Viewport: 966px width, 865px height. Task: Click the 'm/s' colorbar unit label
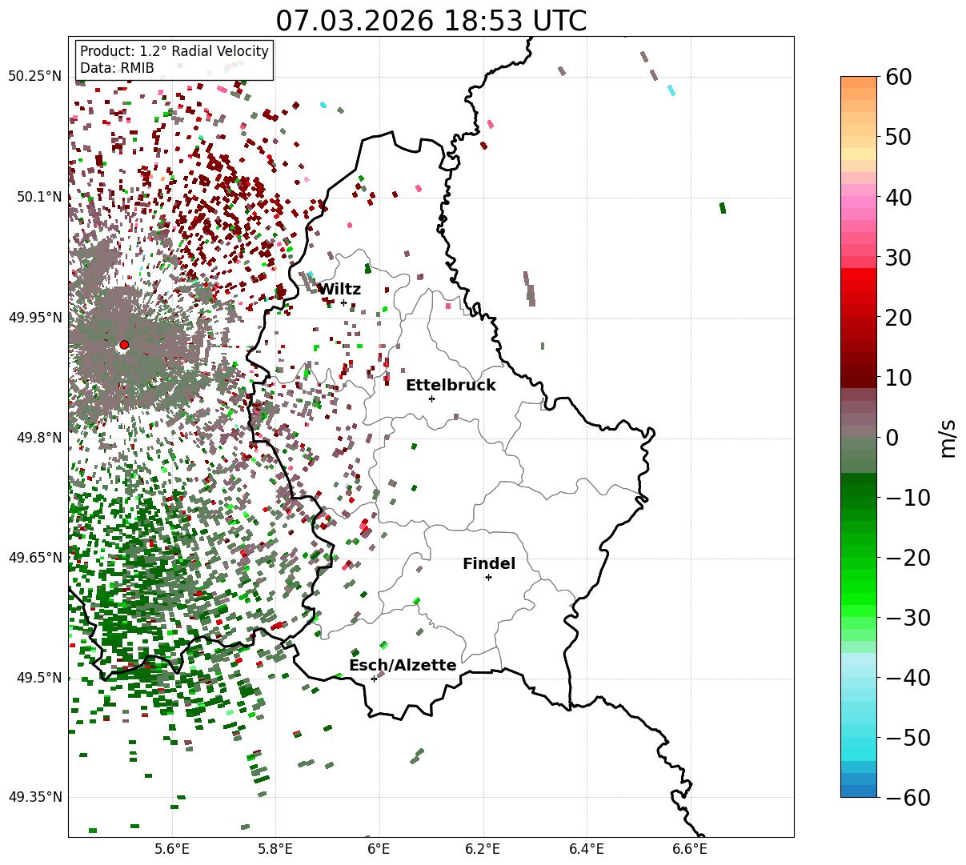tap(948, 438)
